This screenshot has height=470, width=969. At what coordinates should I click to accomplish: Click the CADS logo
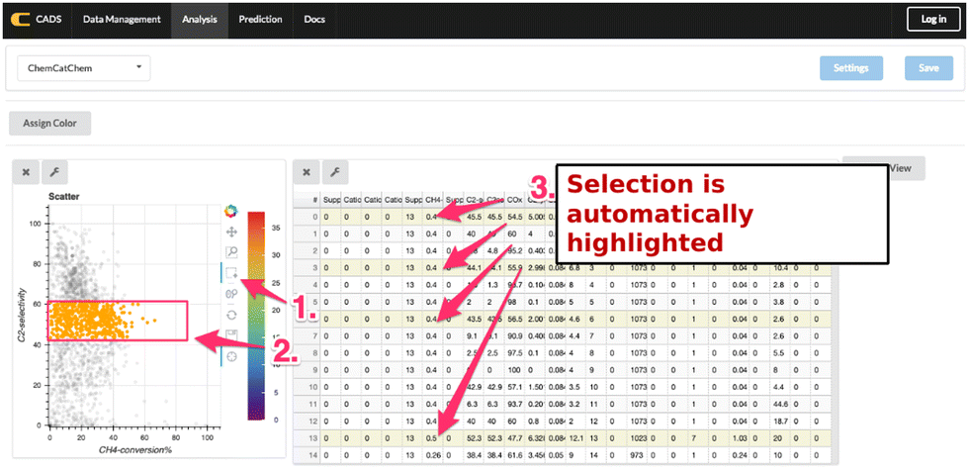38,19
